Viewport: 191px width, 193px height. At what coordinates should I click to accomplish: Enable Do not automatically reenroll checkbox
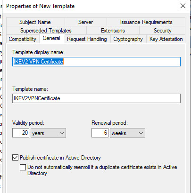pyautogui.click(x=23, y=167)
